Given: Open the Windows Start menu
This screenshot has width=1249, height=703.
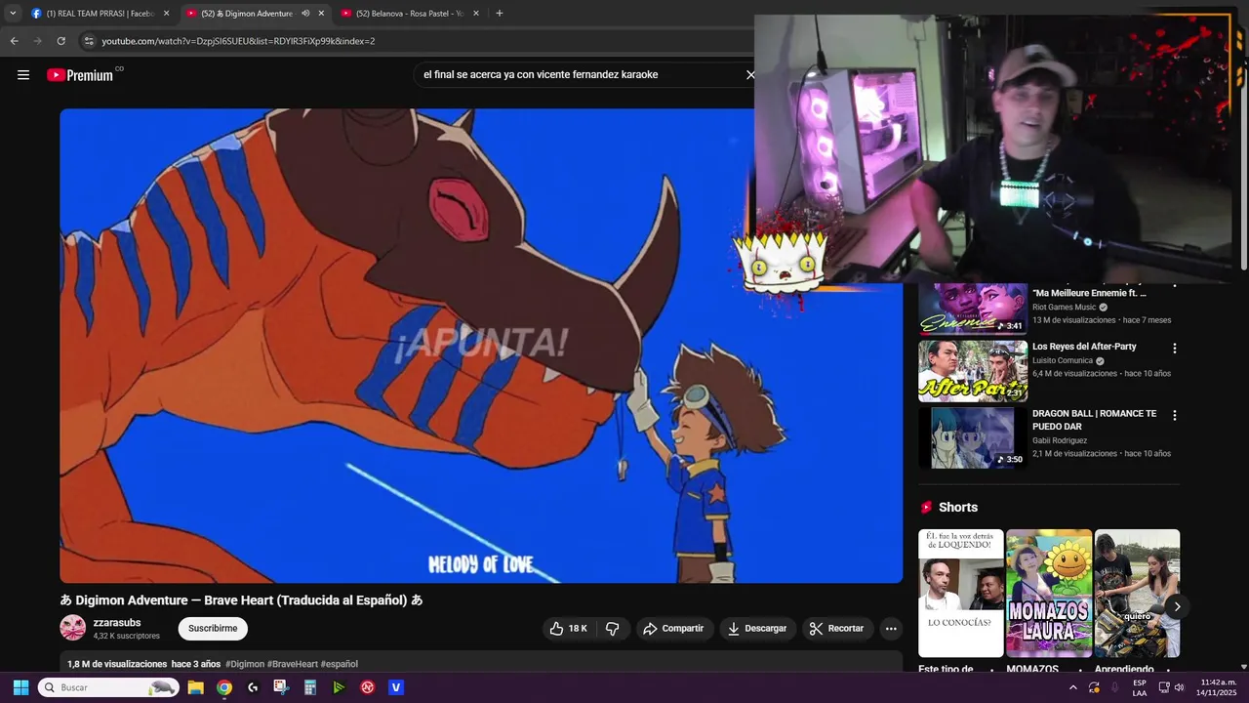Looking at the screenshot, I should click(20, 687).
